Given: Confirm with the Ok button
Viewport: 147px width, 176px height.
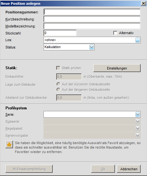Looking at the screenshot, I should (103, 169).
